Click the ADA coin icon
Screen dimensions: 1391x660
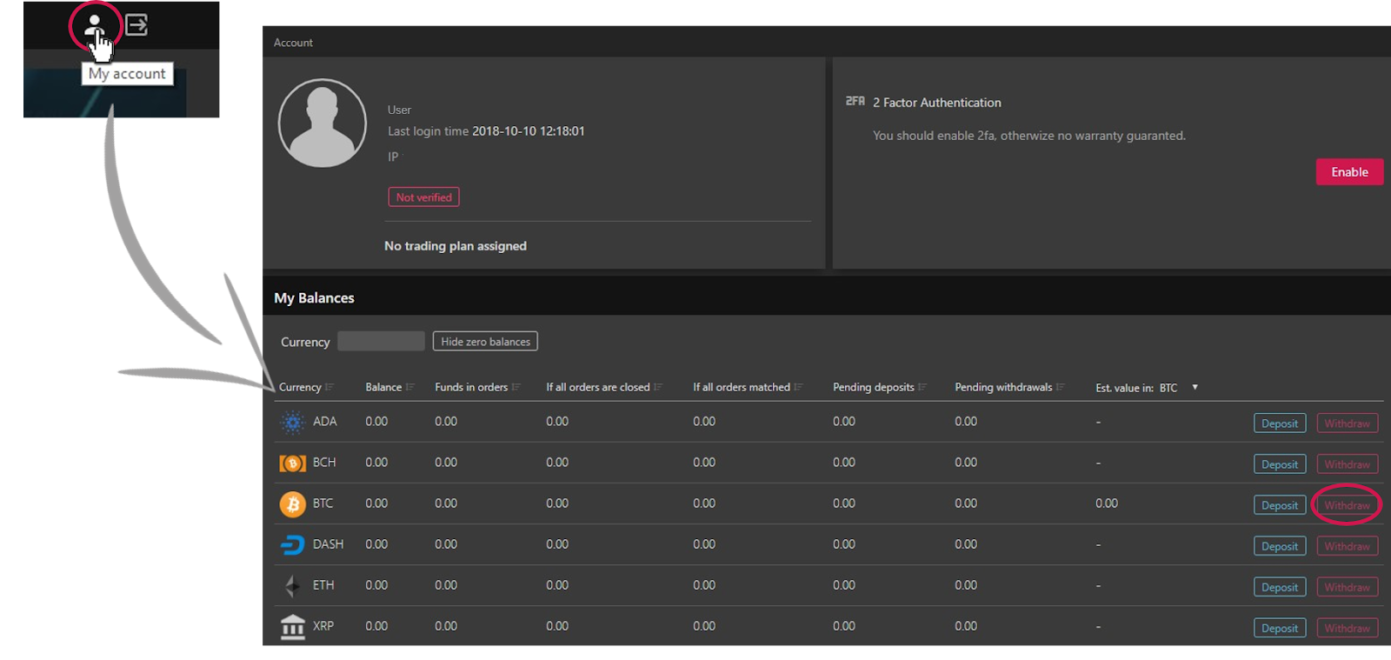click(293, 423)
